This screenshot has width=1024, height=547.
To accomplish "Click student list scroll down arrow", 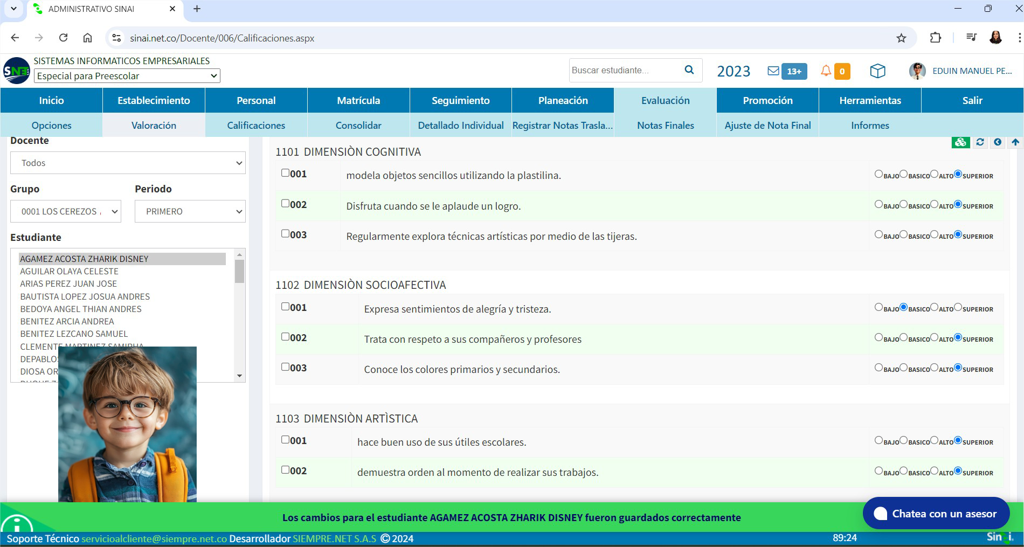I will point(240,376).
